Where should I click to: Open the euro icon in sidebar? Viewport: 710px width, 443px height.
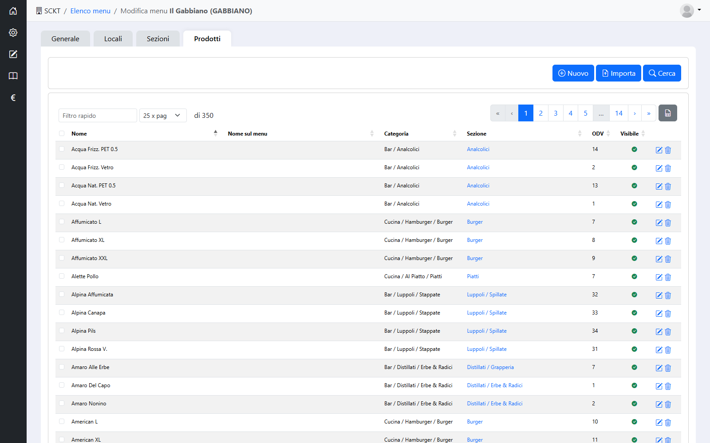point(13,97)
